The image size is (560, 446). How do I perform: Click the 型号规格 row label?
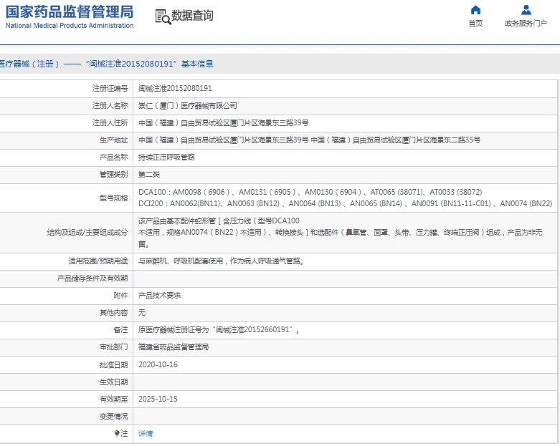click(x=113, y=198)
